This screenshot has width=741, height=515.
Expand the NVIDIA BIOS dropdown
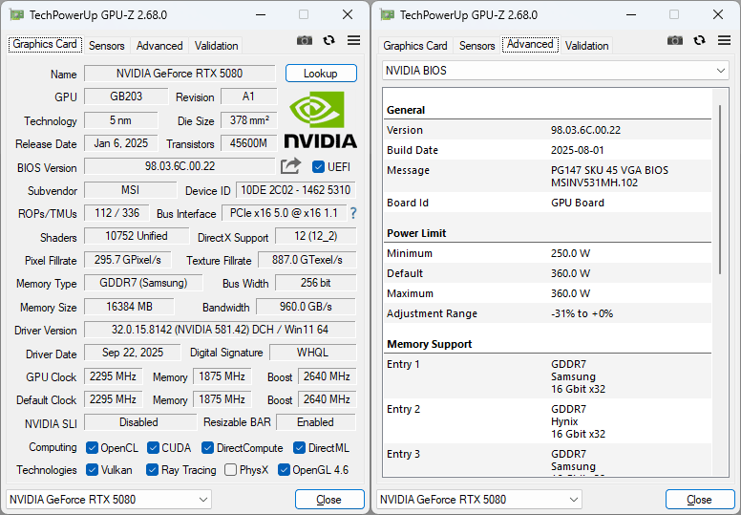click(x=556, y=71)
